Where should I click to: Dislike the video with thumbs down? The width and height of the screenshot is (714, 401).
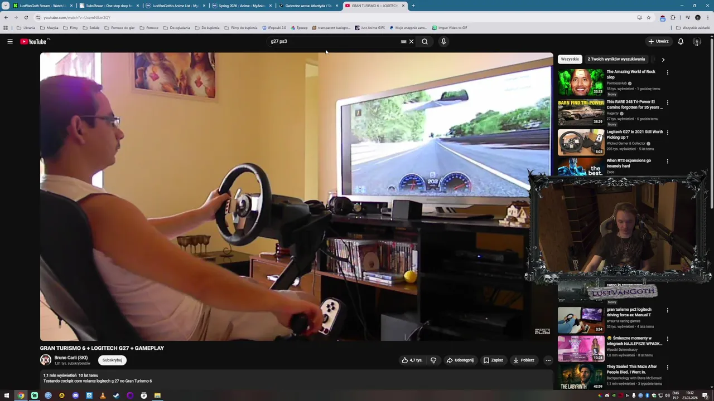click(433, 360)
